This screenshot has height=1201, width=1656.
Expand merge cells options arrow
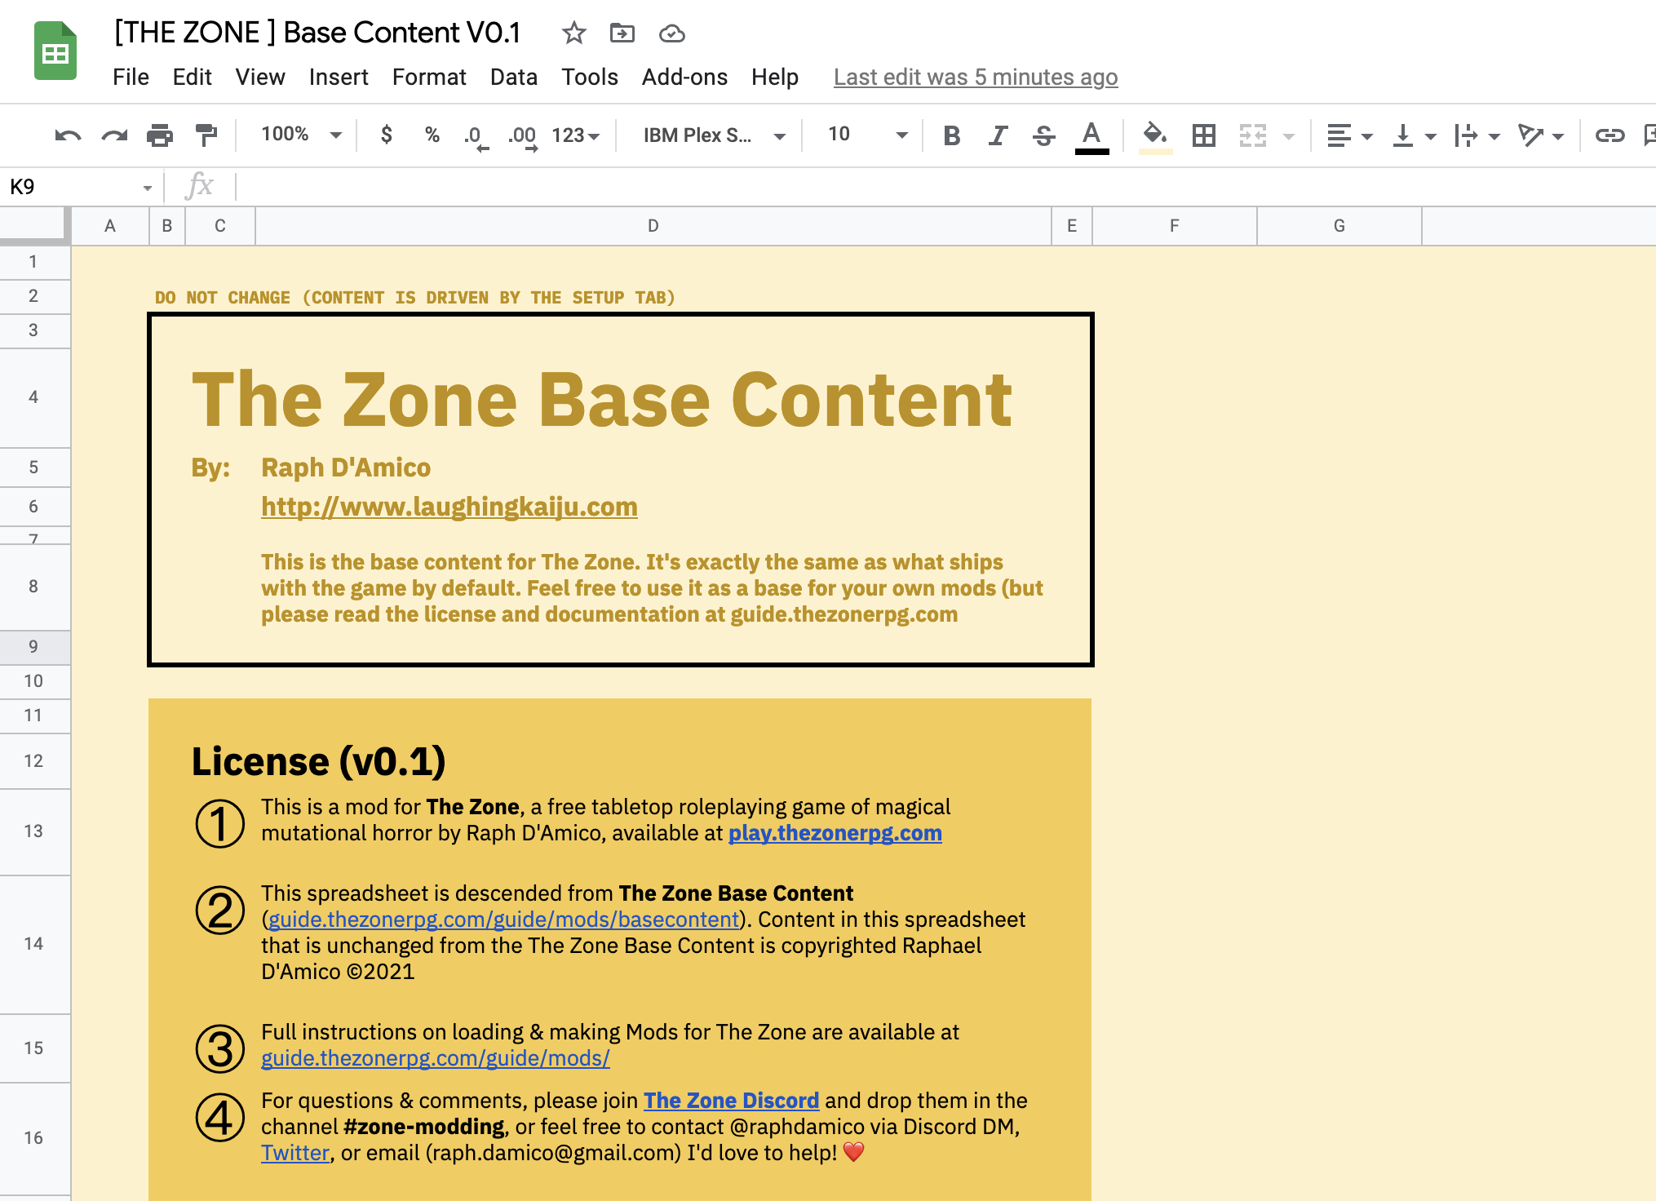1289,136
